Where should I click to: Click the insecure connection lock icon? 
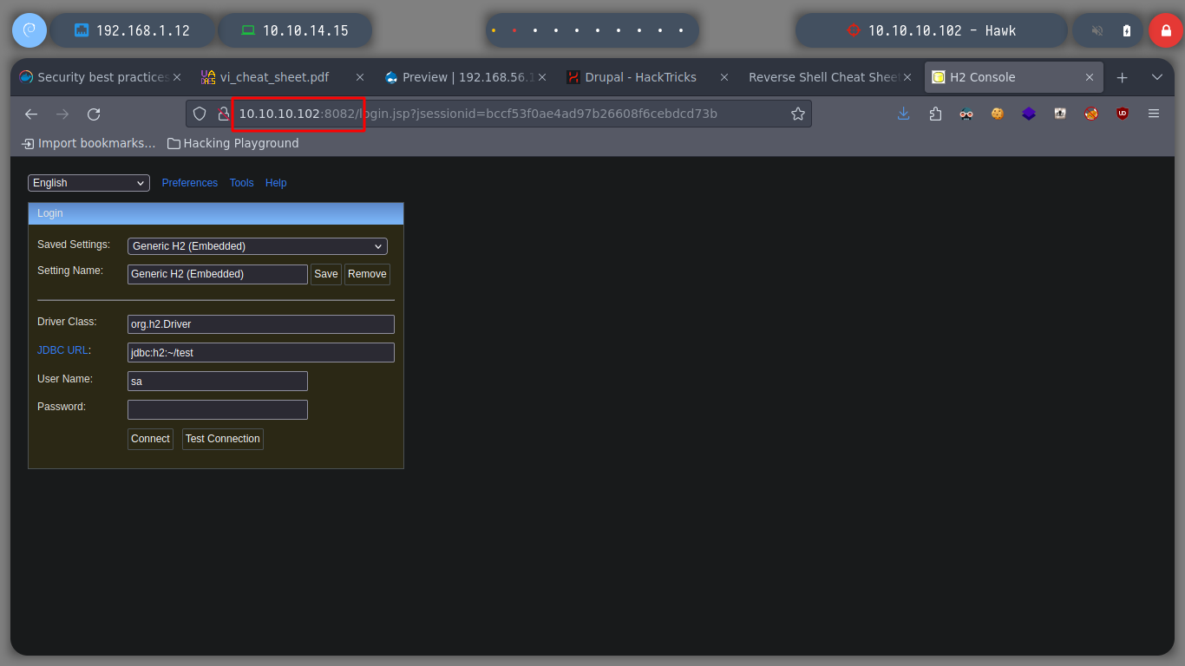[x=222, y=114]
